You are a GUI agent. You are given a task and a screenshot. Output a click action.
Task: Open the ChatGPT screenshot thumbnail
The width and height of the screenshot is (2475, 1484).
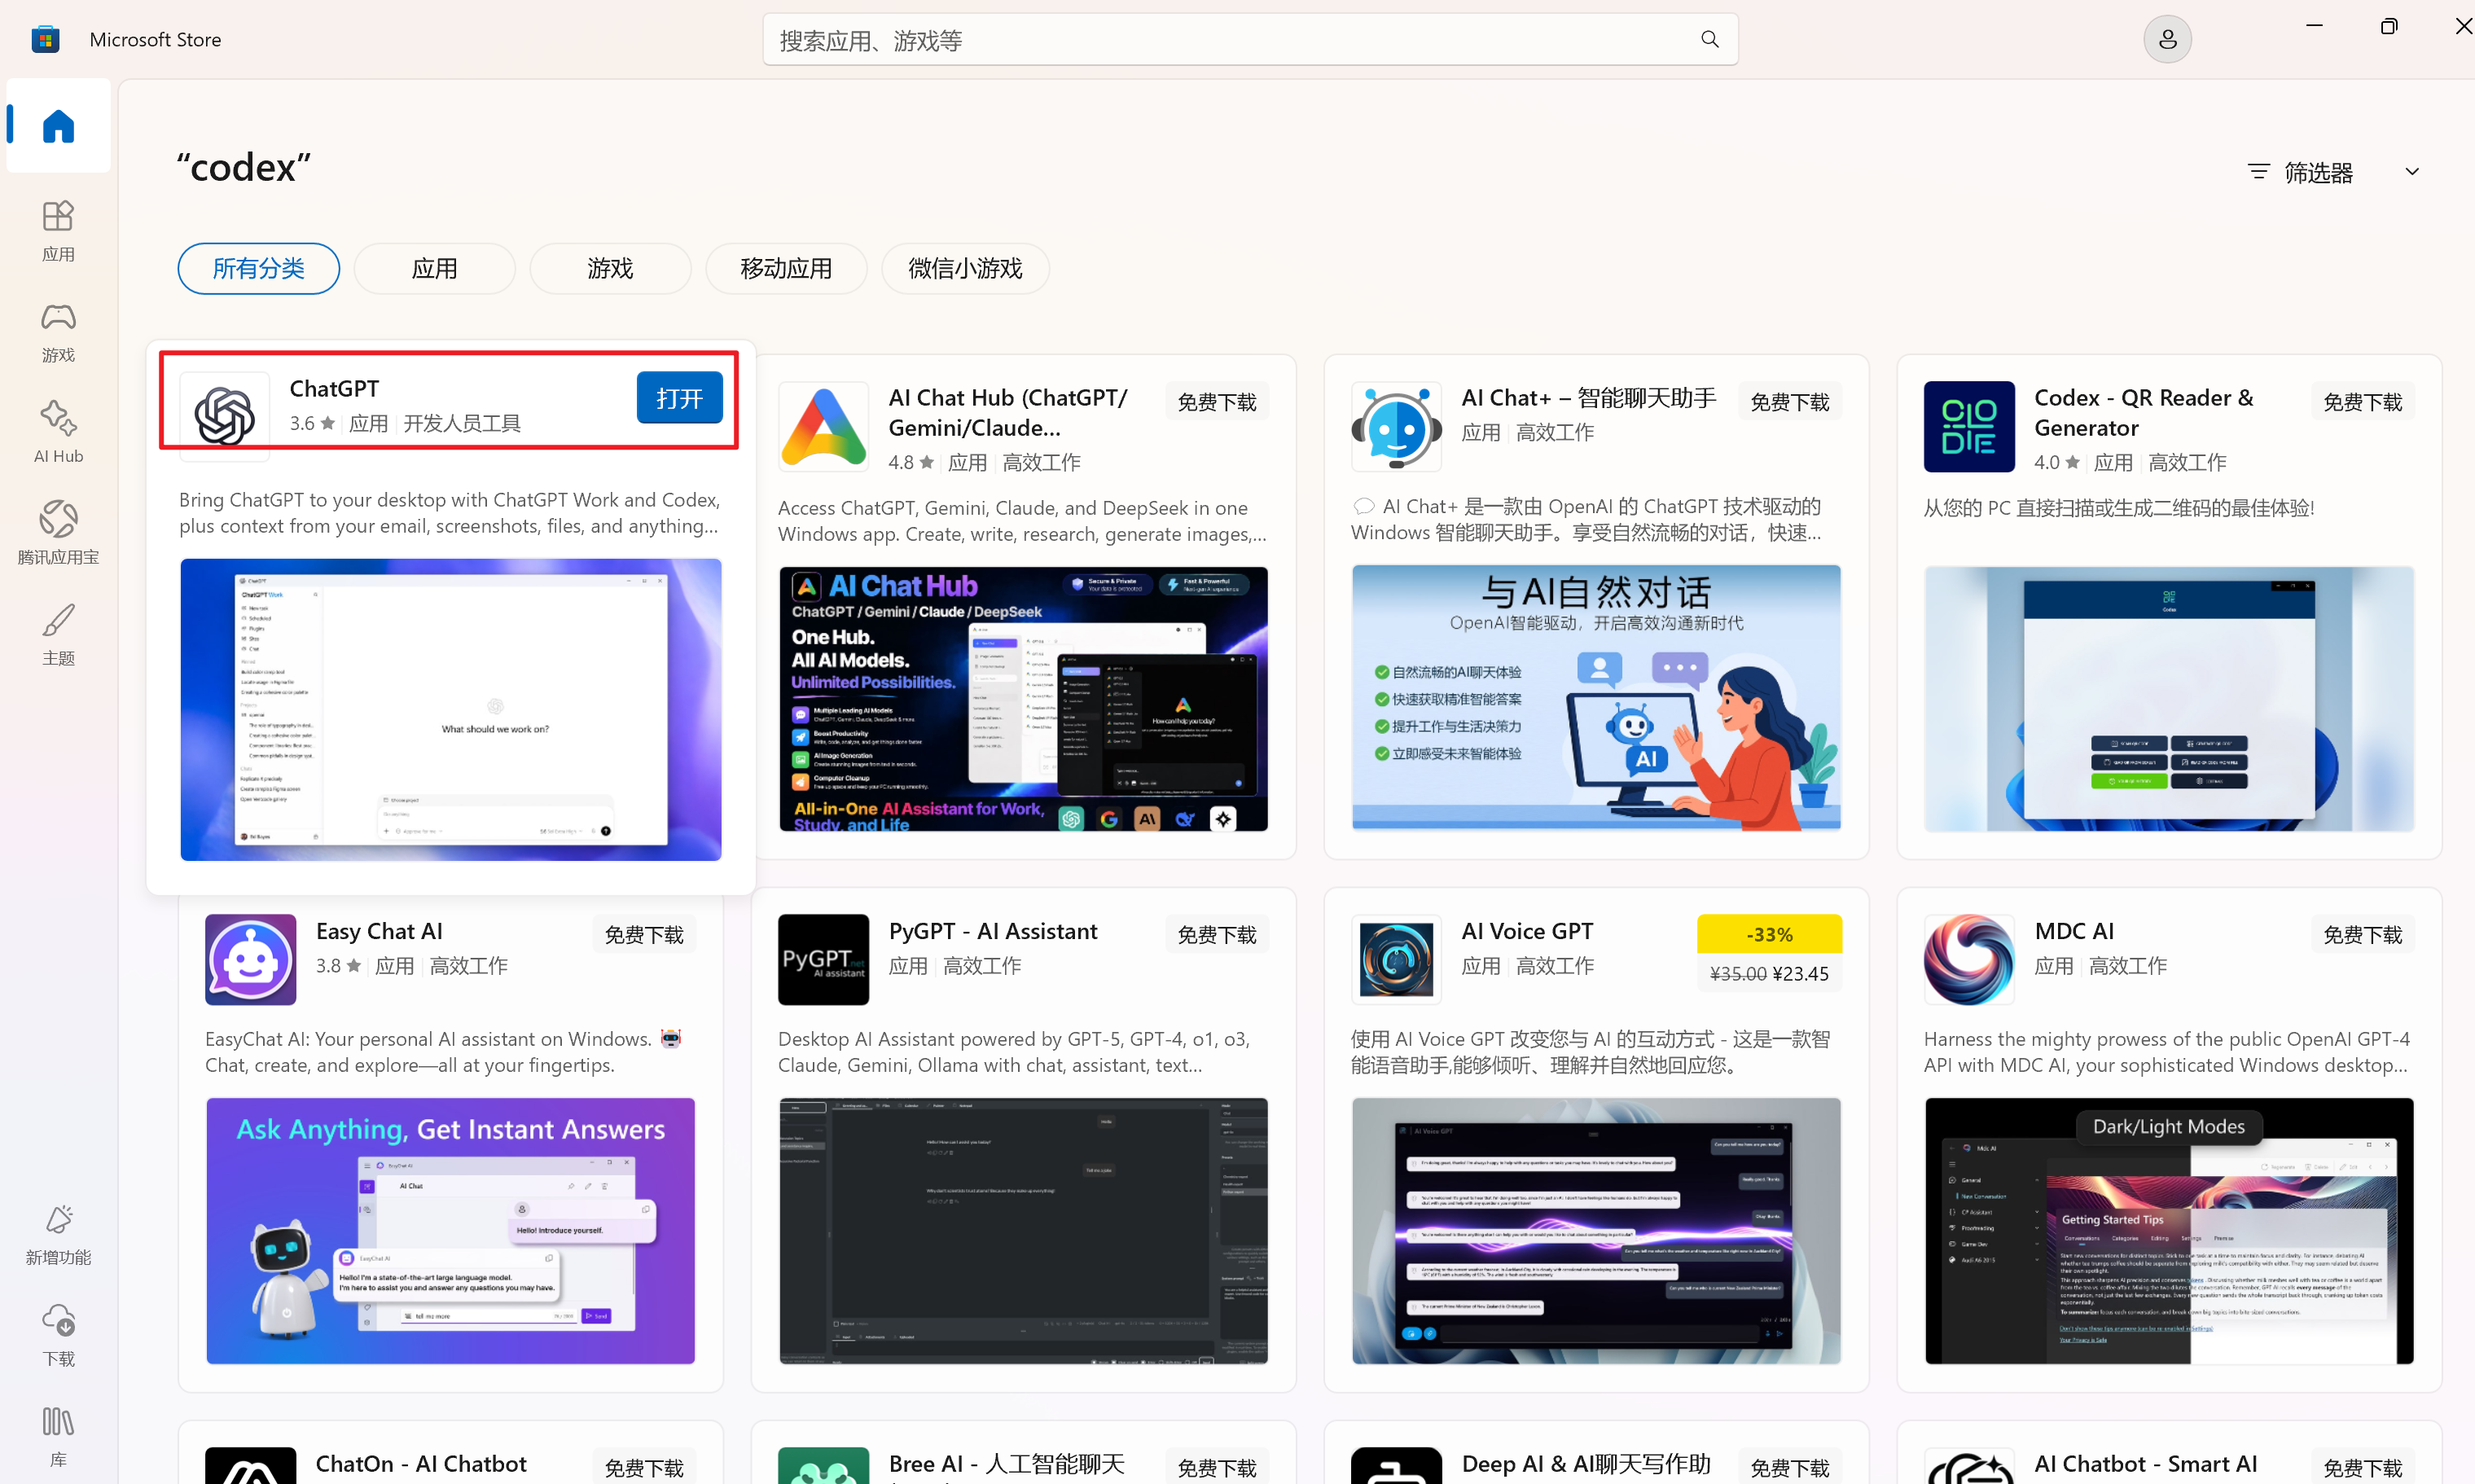click(x=451, y=710)
